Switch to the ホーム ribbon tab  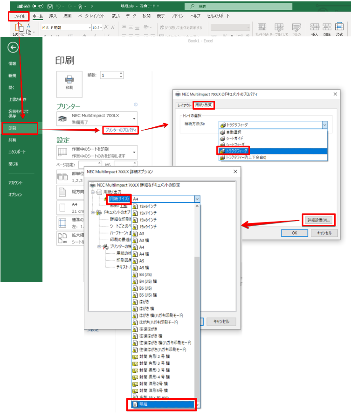(37, 16)
